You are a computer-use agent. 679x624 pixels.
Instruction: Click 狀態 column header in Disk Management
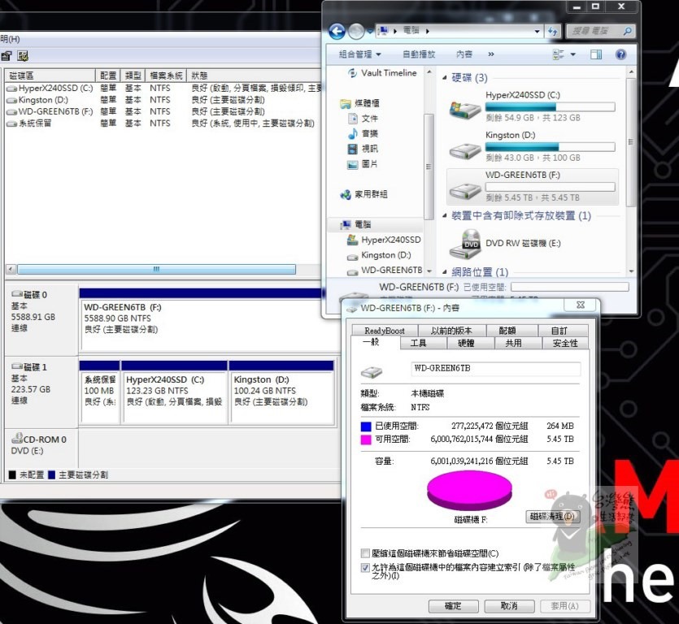(254, 76)
